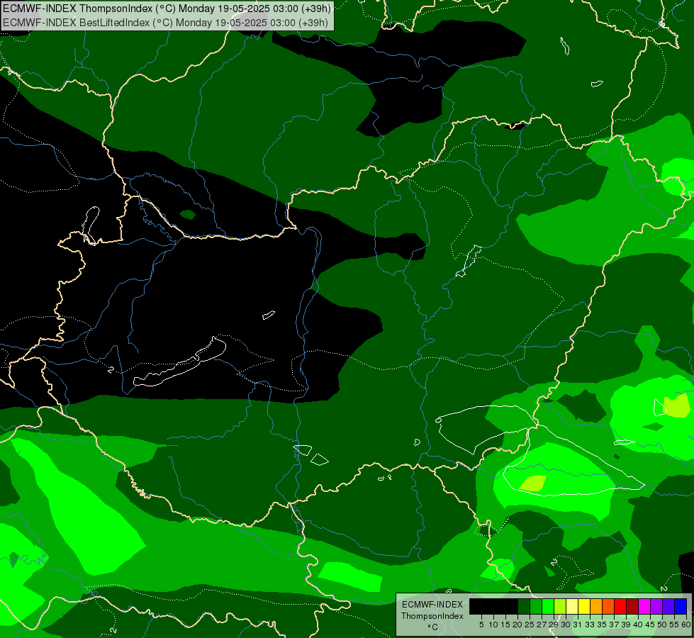Image resolution: width=694 pixels, height=638 pixels.
Task: Click the legend tick label 15
Action: (505, 625)
